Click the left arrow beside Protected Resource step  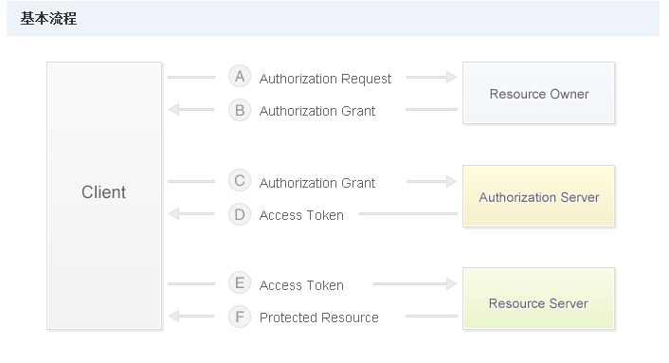point(191,316)
